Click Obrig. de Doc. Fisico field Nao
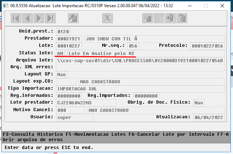 [x=199, y=103]
